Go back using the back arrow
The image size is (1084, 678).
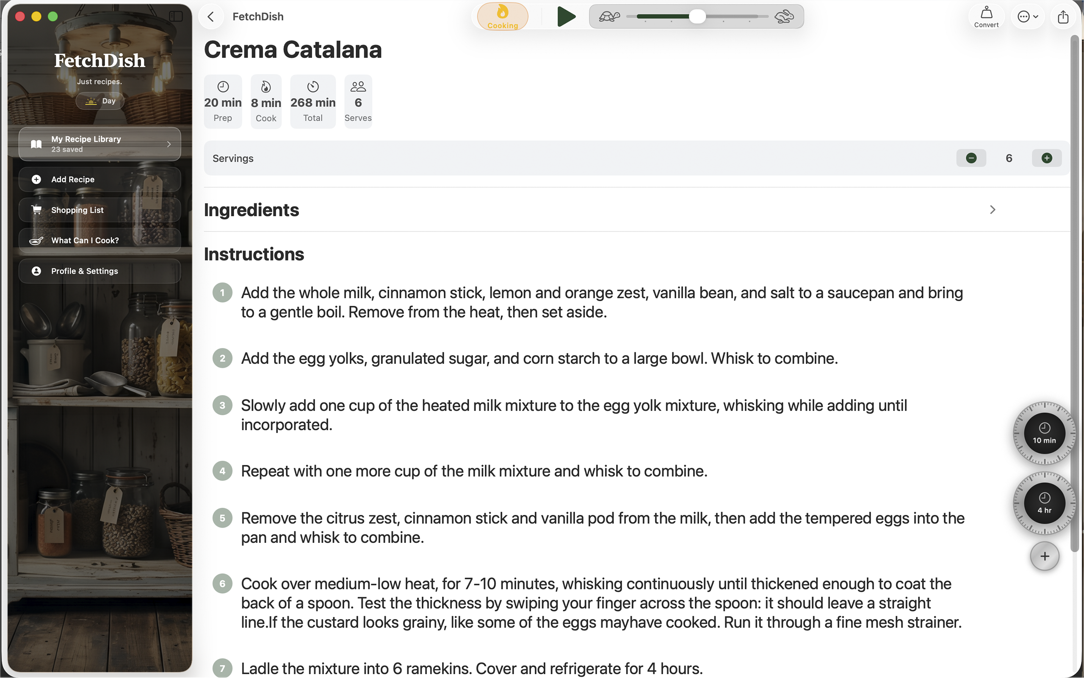[x=211, y=17]
